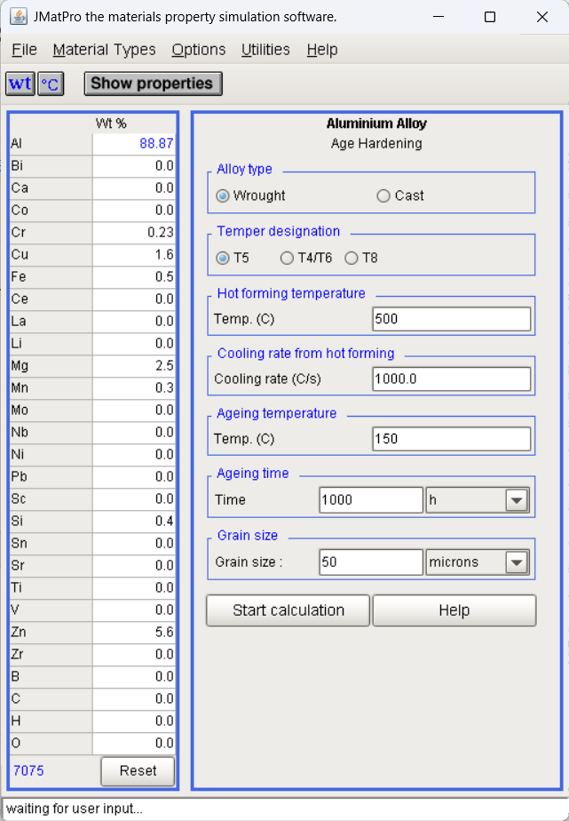Toggle the °C temperature units icon
569x821 pixels.
click(x=51, y=84)
